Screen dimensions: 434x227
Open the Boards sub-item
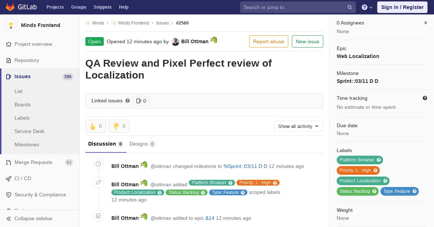coord(22,104)
